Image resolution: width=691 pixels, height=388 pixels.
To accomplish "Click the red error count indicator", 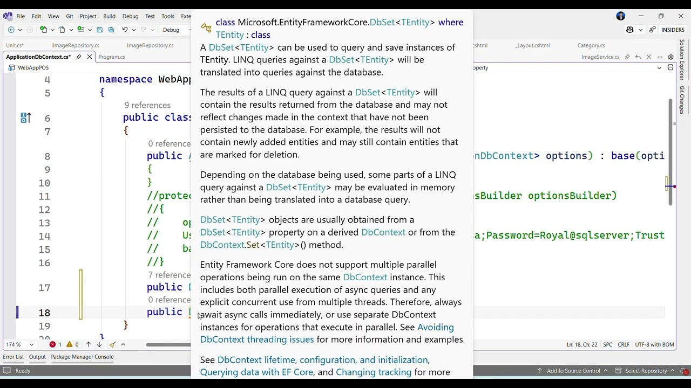I will tap(55, 344).
